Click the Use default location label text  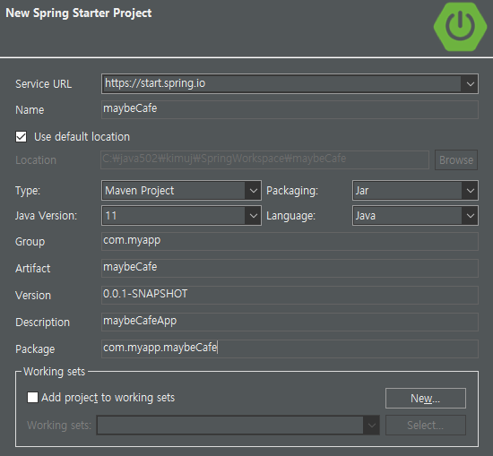point(82,137)
